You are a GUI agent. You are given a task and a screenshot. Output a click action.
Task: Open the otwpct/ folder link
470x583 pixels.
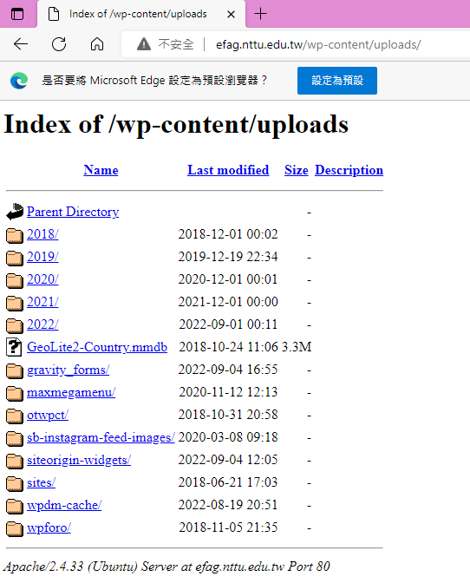[x=48, y=415]
